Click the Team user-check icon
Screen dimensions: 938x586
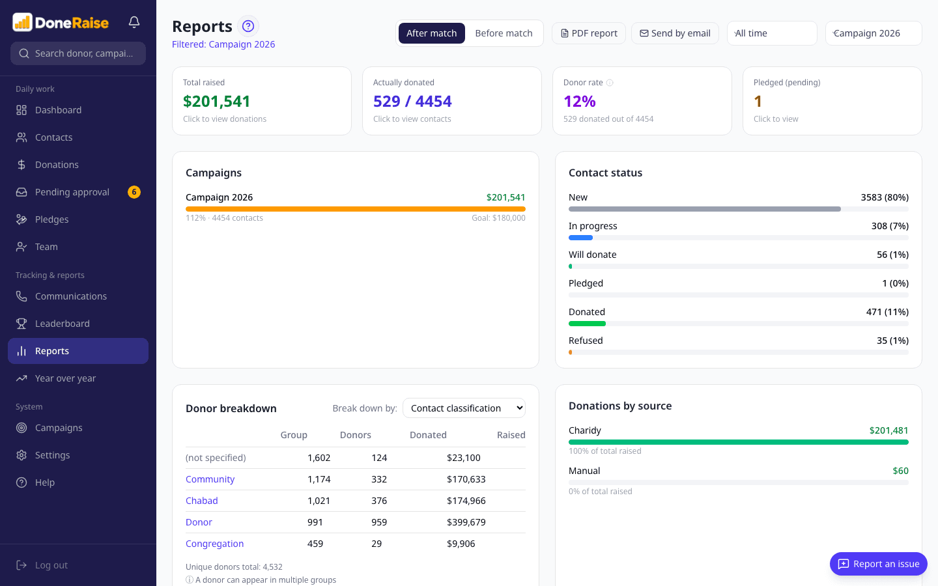[x=21, y=247]
